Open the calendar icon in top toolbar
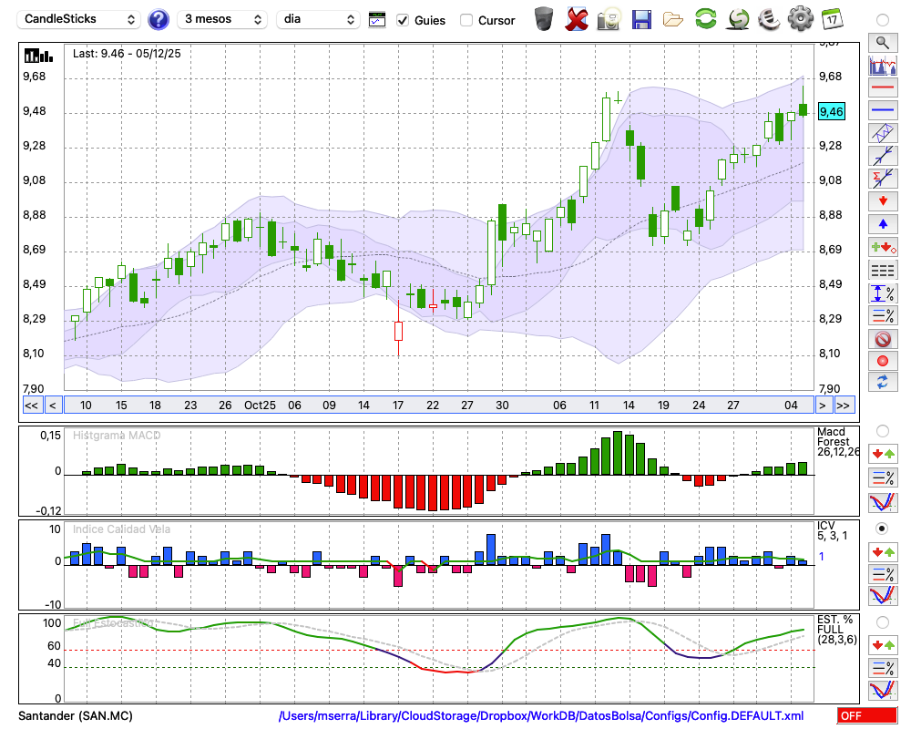The height and width of the screenshot is (729, 911). [x=831, y=19]
